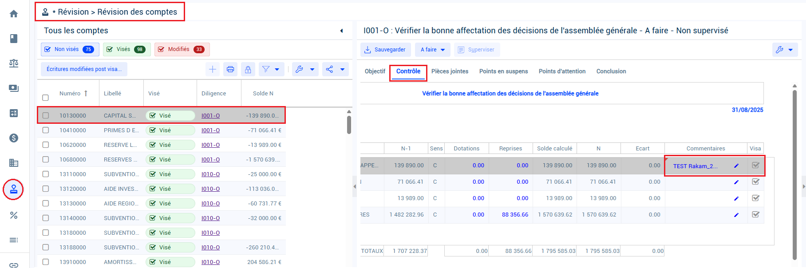Open the book icon in sidebar
Viewport: 806px width, 268px height.
pyautogui.click(x=14, y=39)
